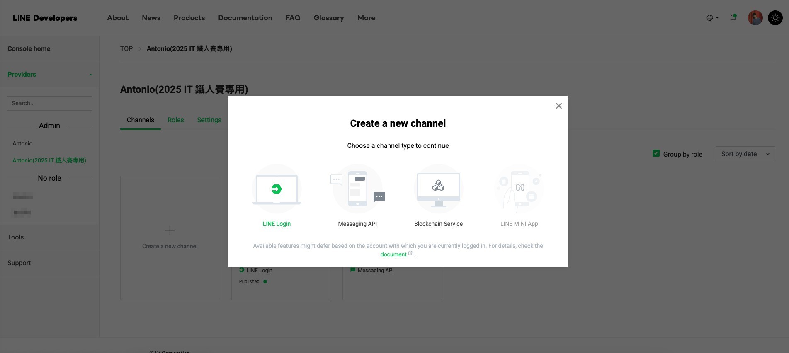Open the About menu item

[118, 18]
